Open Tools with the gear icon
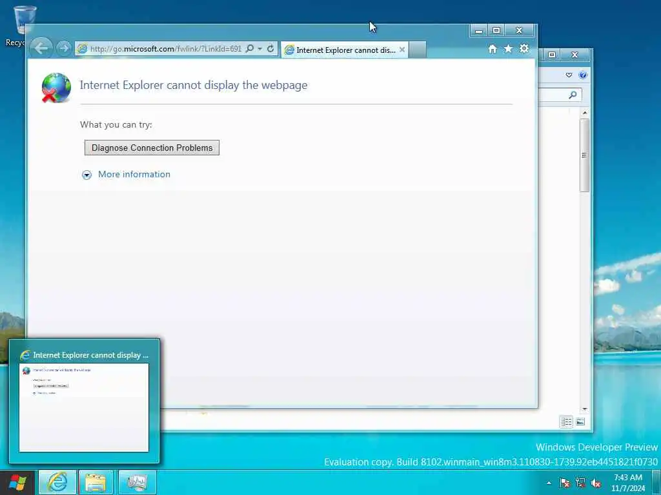The image size is (661, 495). [524, 49]
